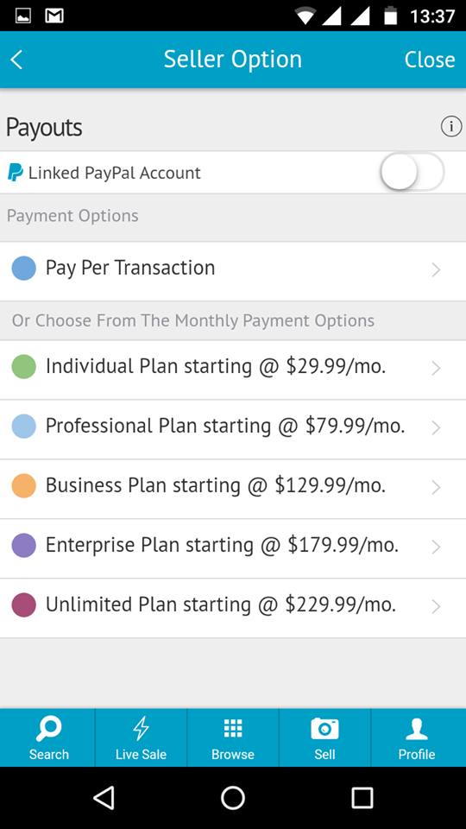Expand Unlimited Plan chevron arrow
Viewport: 466px width, 829px height.
pos(436,607)
